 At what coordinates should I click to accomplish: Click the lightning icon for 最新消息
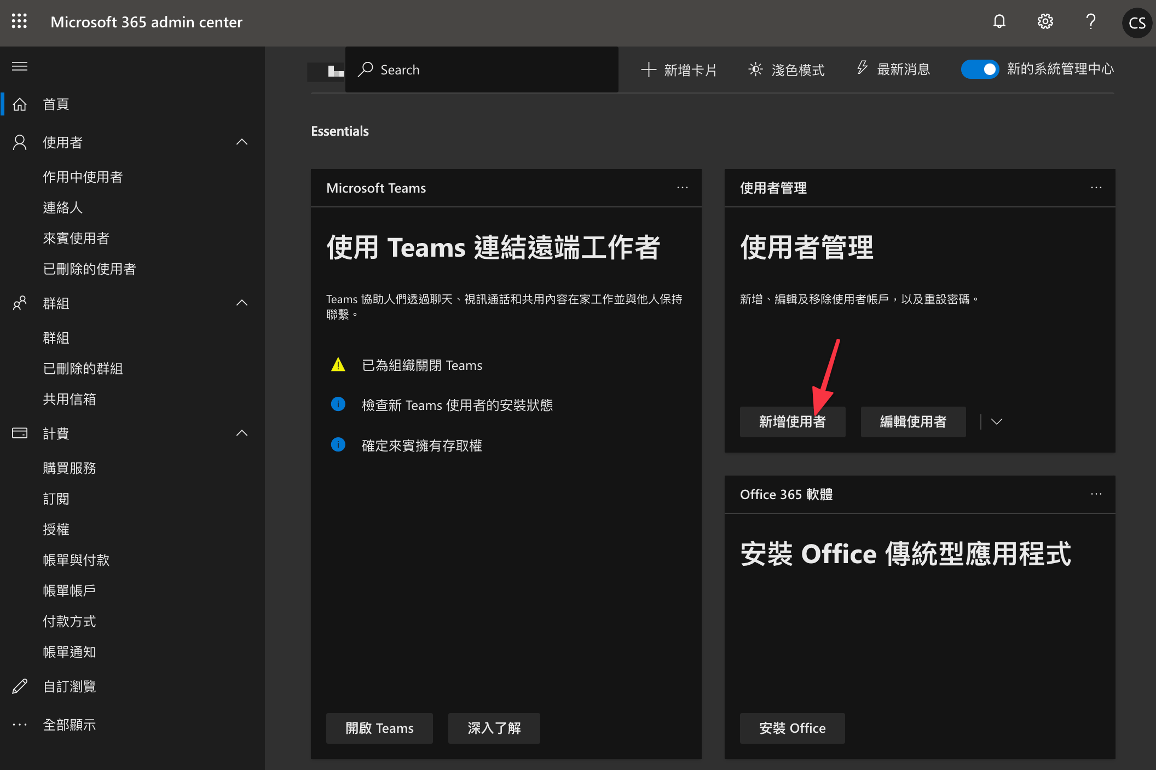tap(862, 68)
